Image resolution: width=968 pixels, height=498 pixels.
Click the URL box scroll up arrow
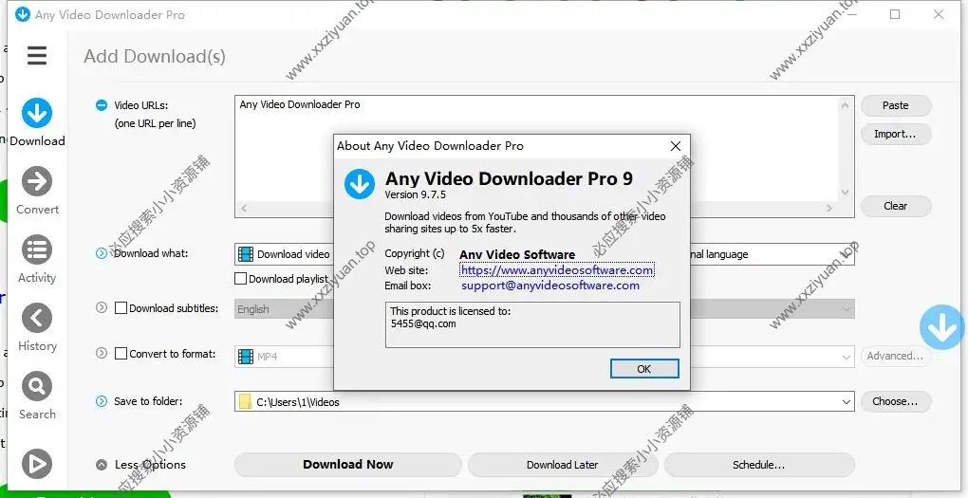coord(846,105)
